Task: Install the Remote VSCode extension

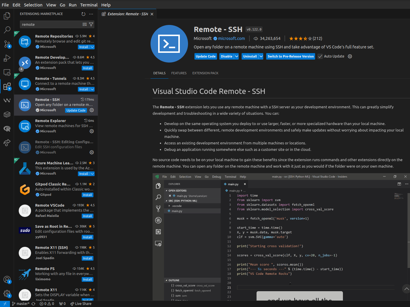Action: pos(88,216)
